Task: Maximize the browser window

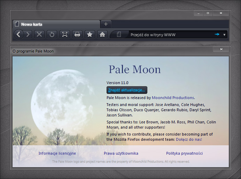Action: click(x=208, y=13)
